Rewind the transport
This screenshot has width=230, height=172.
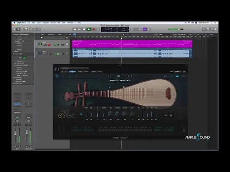coord(75,29)
